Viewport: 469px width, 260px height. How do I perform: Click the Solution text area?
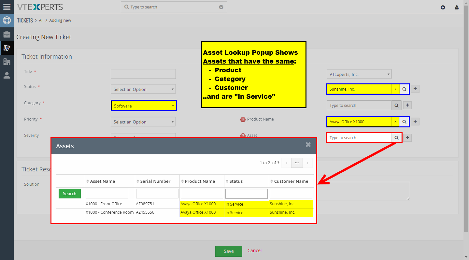363,191
